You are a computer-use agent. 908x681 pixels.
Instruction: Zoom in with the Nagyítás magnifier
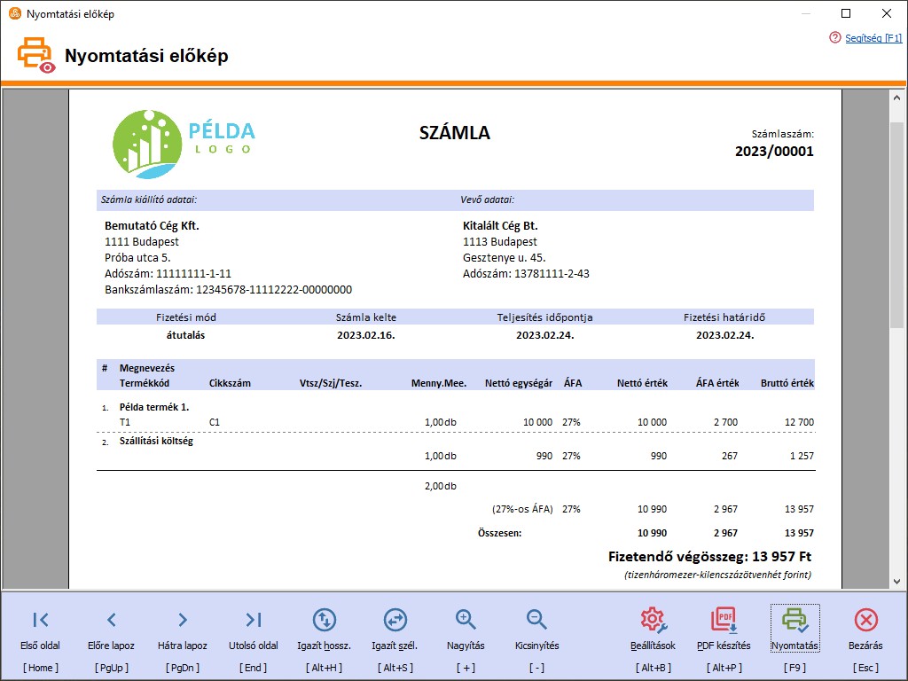coord(465,620)
